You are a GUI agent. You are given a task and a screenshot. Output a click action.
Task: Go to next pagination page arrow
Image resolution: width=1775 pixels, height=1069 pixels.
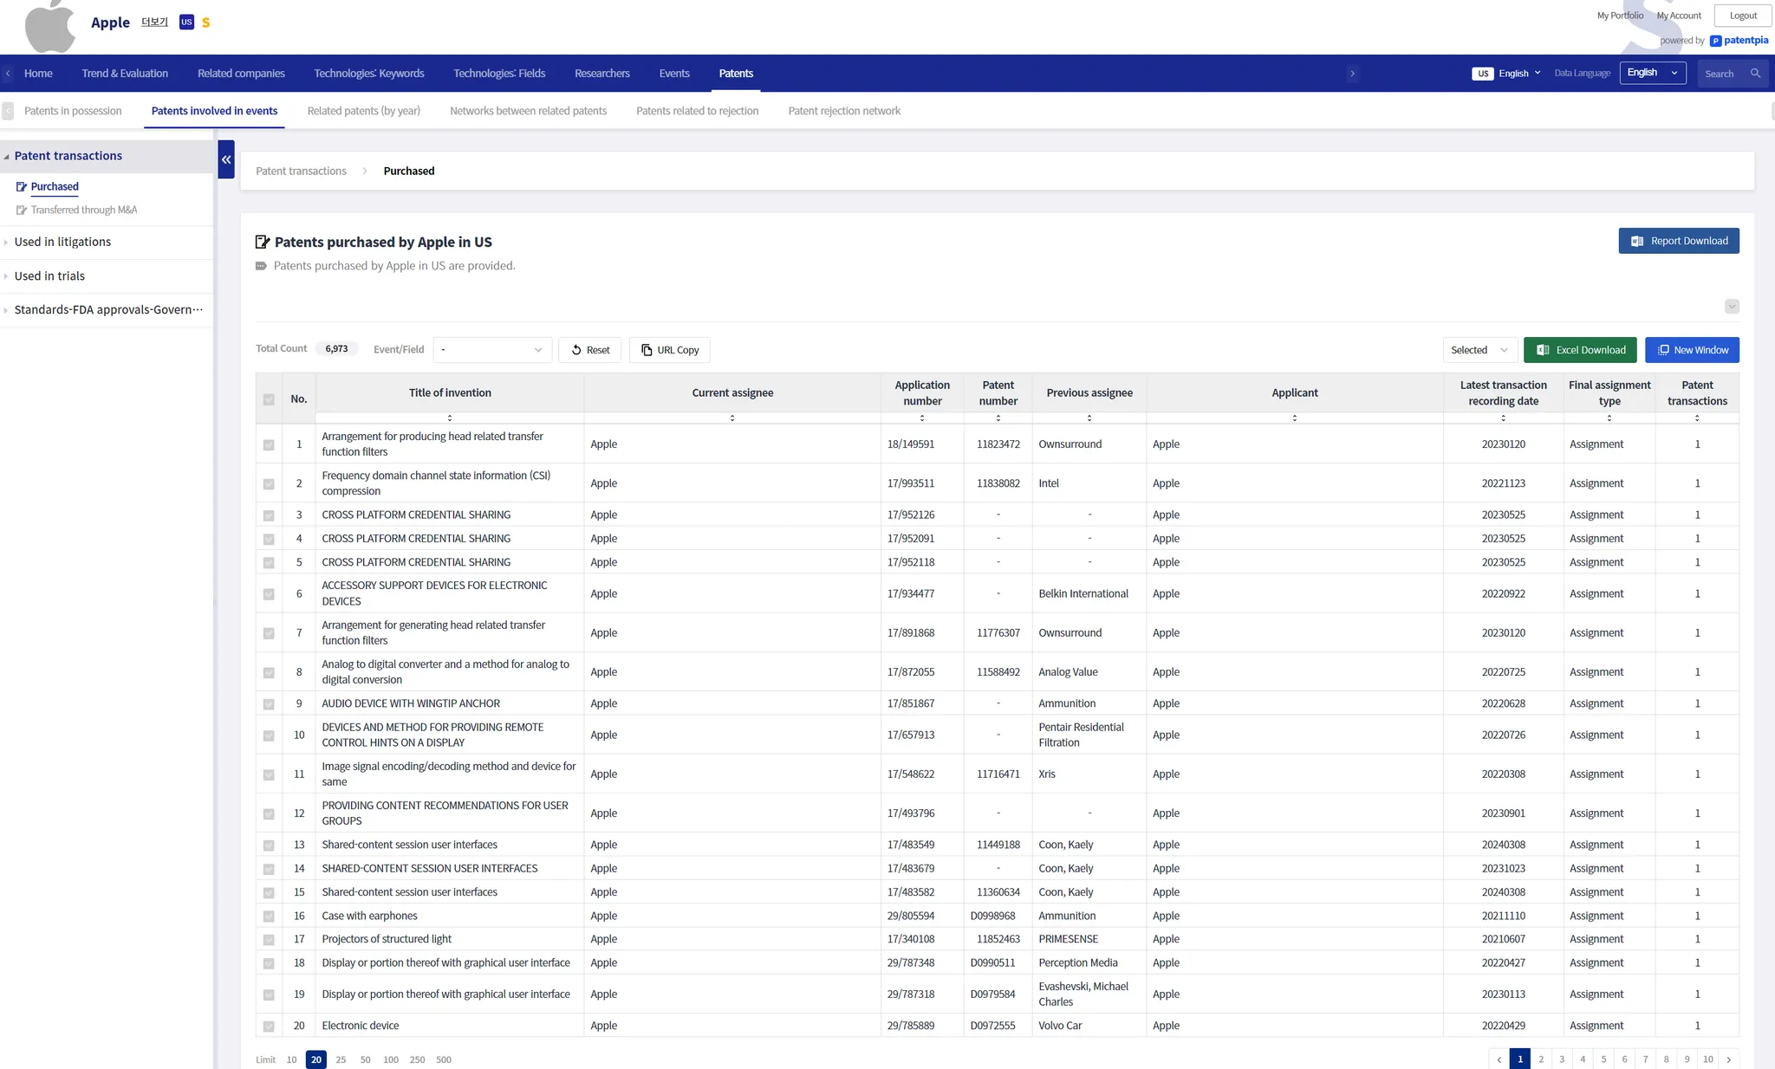(x=1729, y=1059)
